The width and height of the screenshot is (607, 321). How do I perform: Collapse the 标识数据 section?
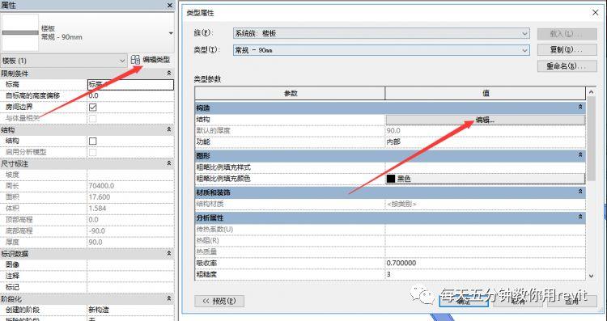click(x=169, y=254)
